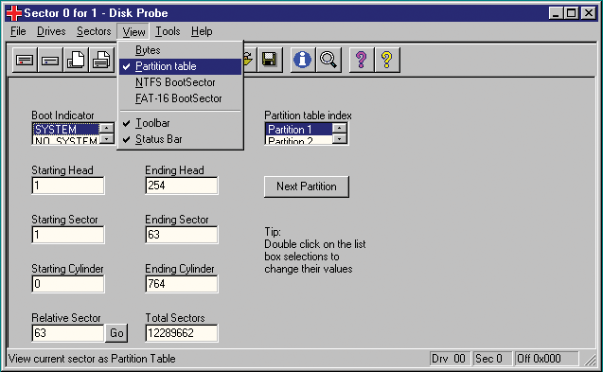The width and height of the screenshot is (603, 372).
Task: Click the purple question mark icon
Action: coord(361,60)
